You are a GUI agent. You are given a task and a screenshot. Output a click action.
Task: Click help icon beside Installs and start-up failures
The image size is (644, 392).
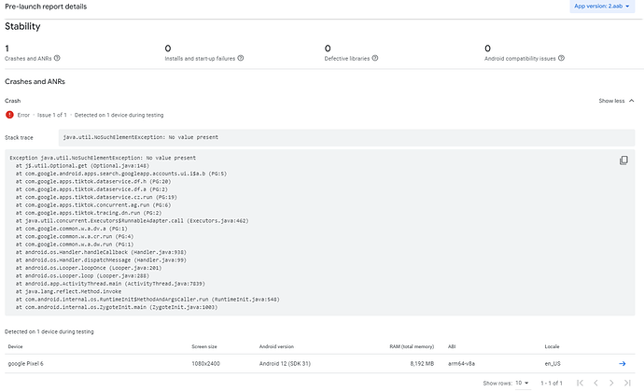click(241, 58)
